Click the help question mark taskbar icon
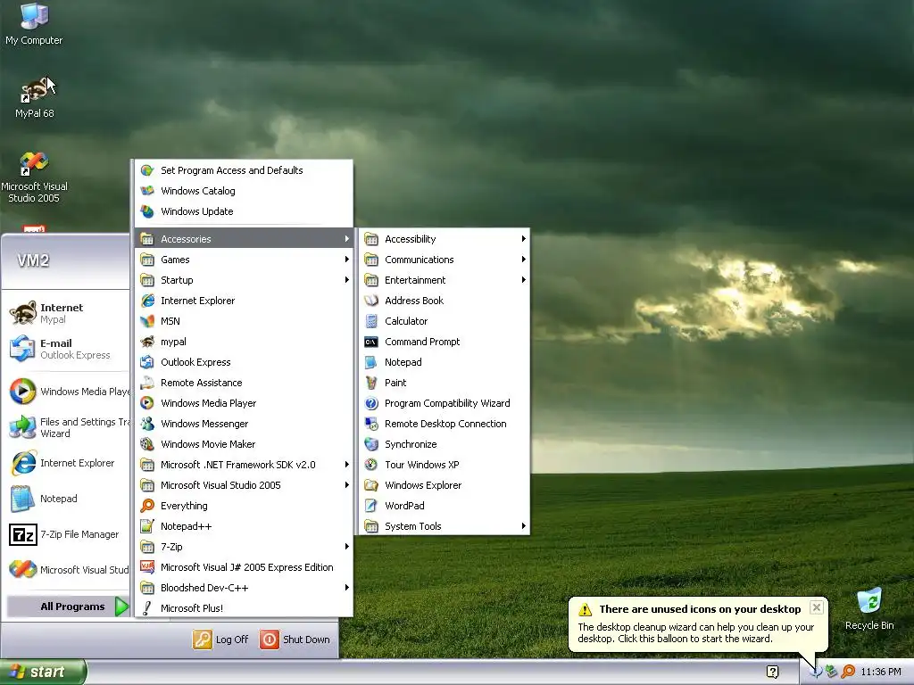The width and height of the screenshot is (914, 685). coord(772,672)
